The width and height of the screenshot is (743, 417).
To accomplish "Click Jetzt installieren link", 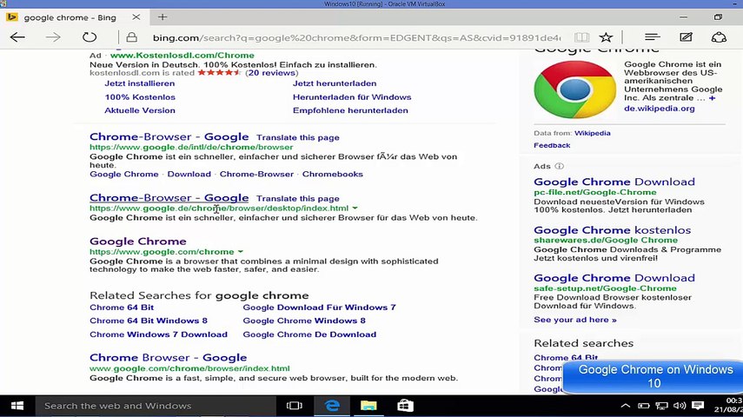I will tap(139, 83).
